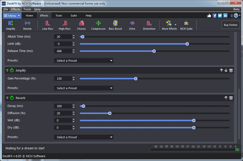Click the Buy Online button
Screen dimensions: 243x161
click(x=231, y=25)
